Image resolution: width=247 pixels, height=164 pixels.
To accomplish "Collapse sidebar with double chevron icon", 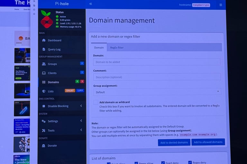I will (91, 4).
